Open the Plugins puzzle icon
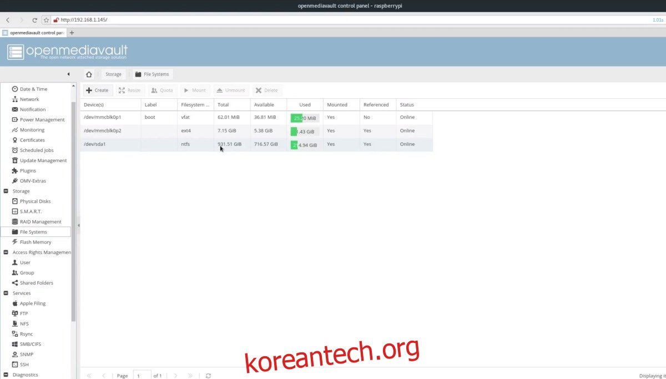 click(x=15, y=171)
